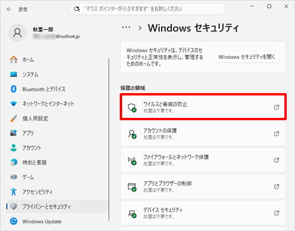The width and height of the screenshot is (295, 231).
Task: Click the アカウント person icon
Action: click(x=14, y=148)
